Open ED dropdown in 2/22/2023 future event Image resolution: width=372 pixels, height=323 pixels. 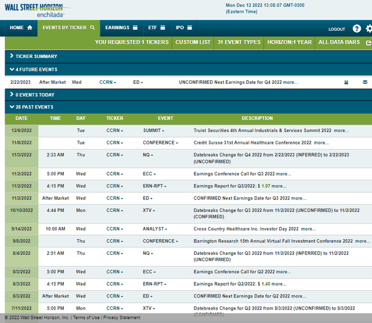point(138,82)
